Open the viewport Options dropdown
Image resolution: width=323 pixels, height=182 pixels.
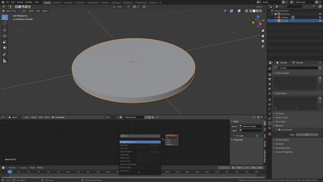click(x=260, y=7)
